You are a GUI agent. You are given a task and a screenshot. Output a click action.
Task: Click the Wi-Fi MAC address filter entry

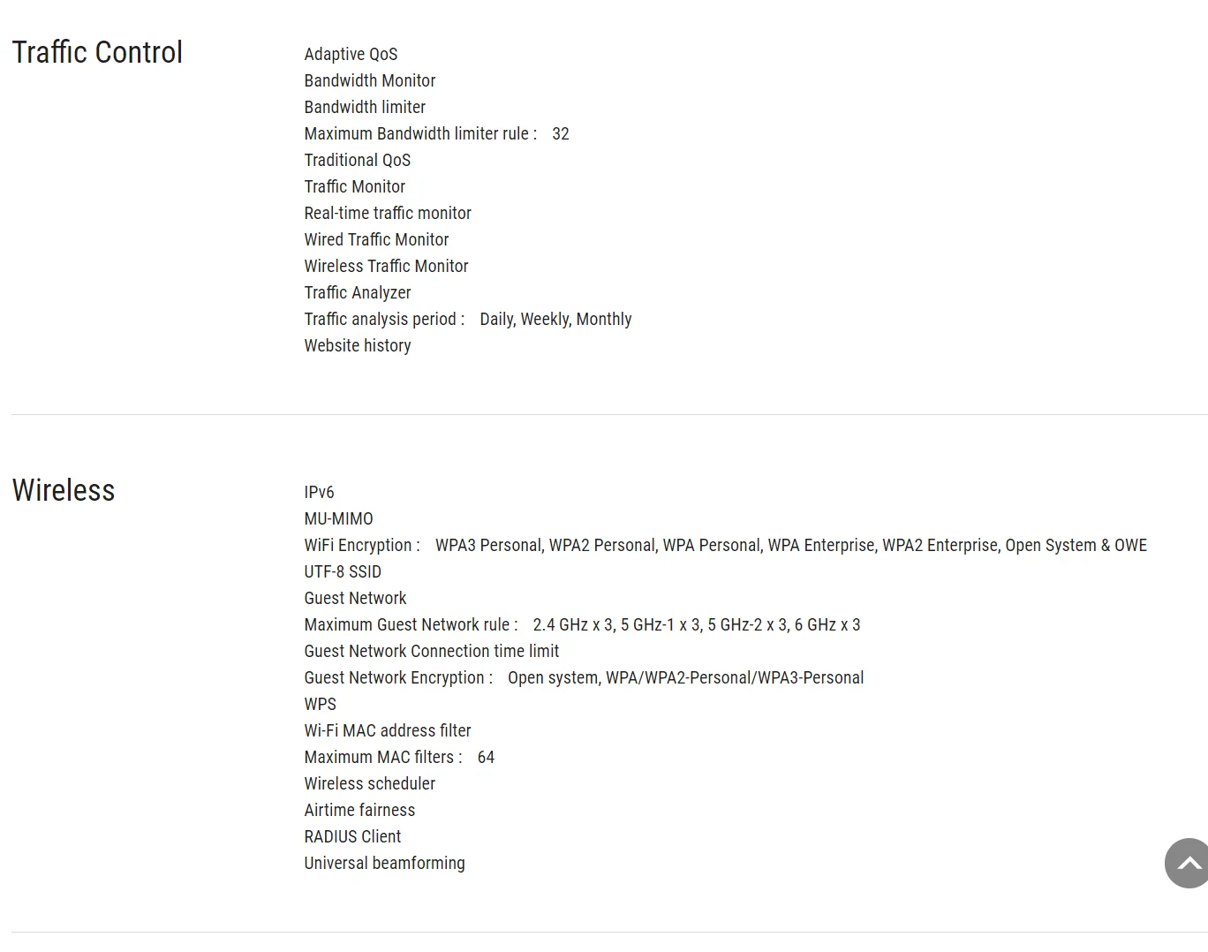coord(388,730)
